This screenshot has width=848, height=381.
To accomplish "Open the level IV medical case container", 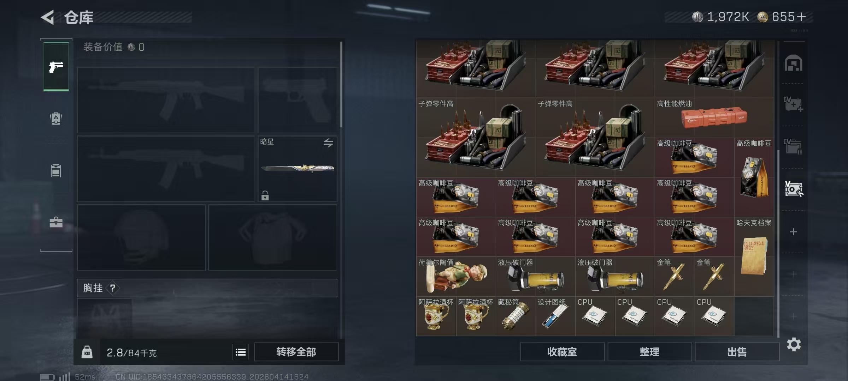I will point(793,104).
